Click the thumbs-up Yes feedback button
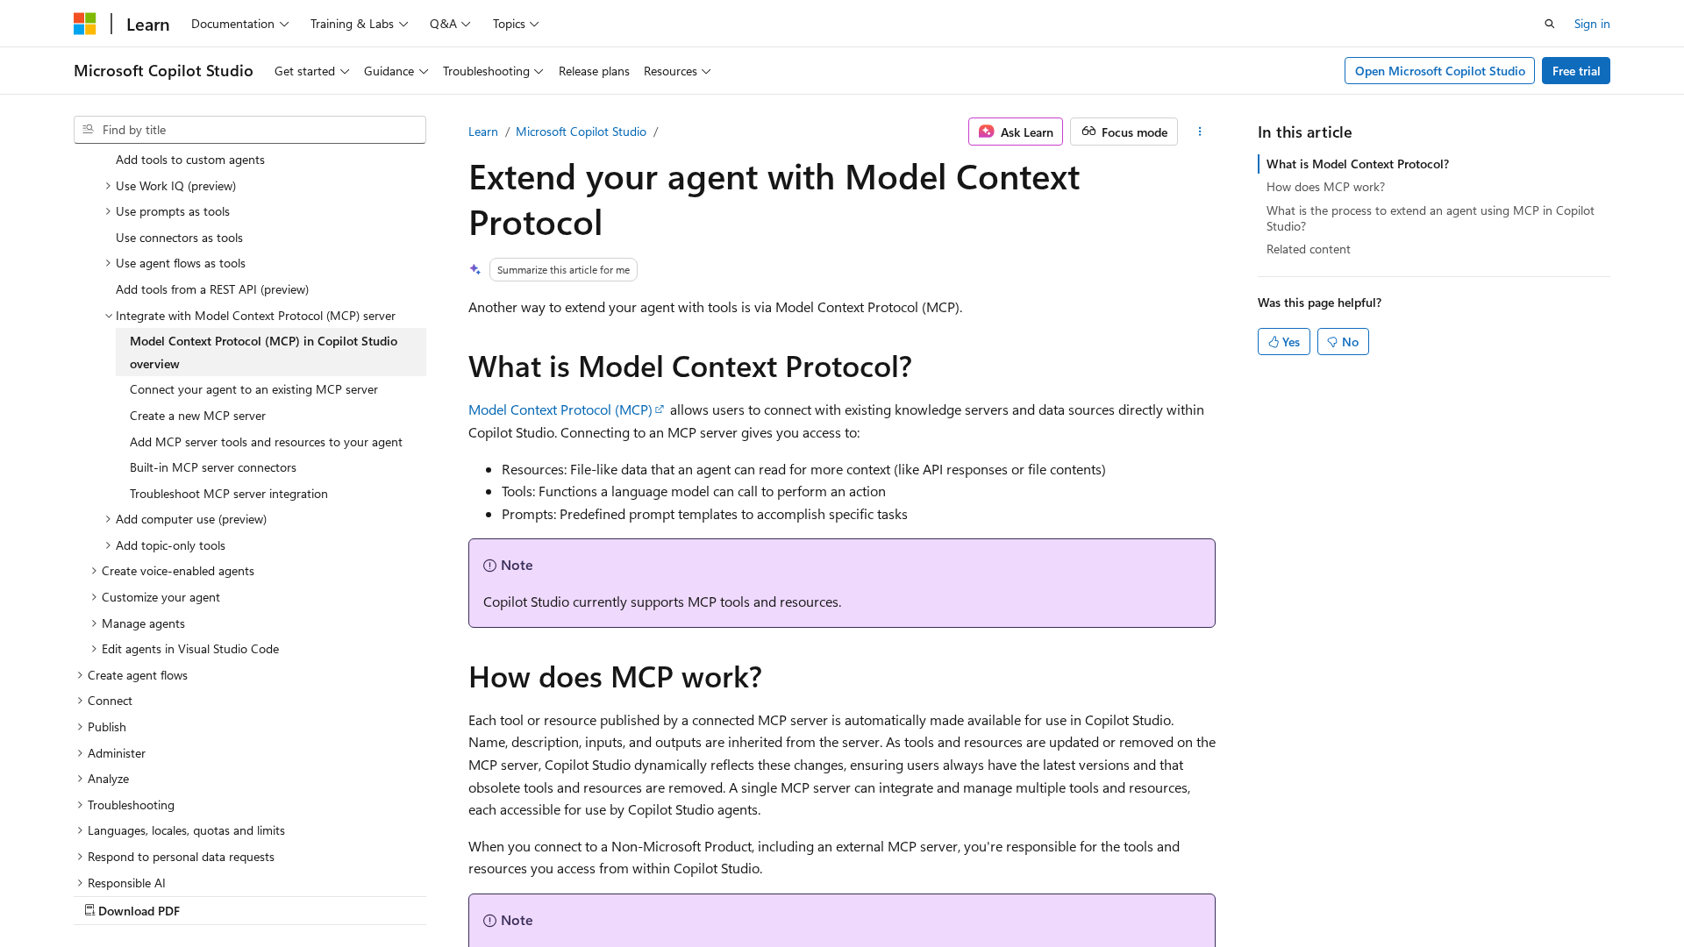This screenshot has height=947, width=1684. [x=1283, y=342]
